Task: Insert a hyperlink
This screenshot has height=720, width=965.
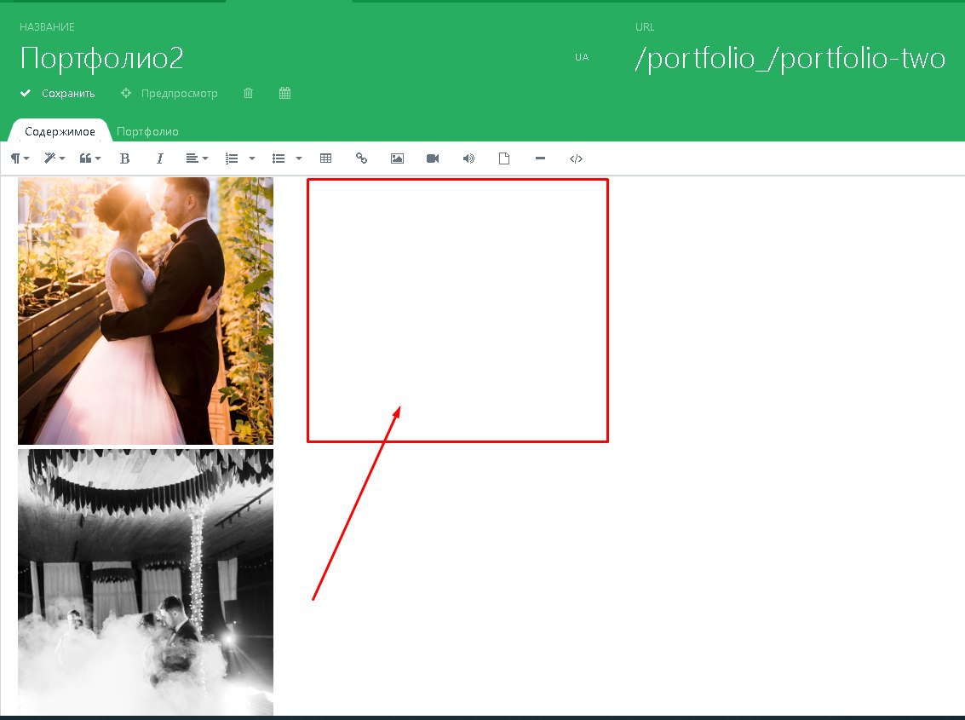Action: 362,158
